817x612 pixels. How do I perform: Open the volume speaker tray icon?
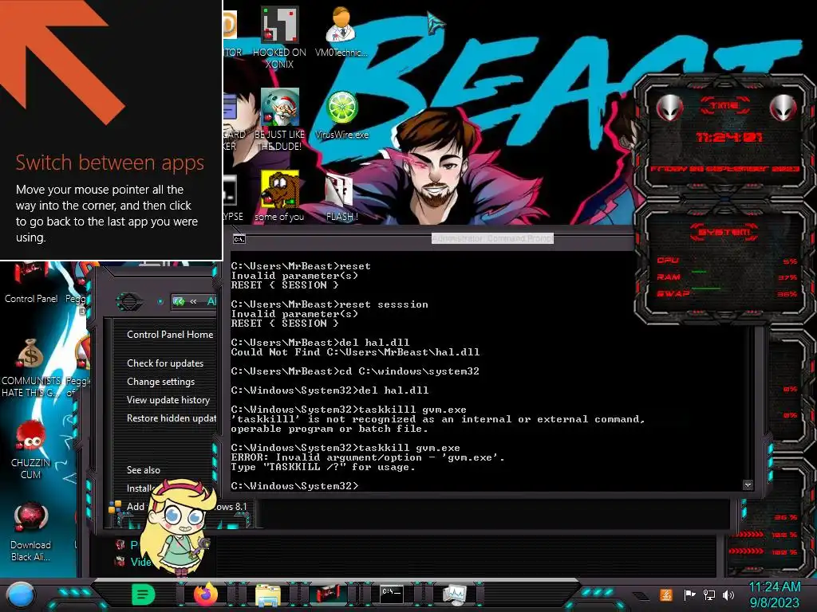(728, 594)
